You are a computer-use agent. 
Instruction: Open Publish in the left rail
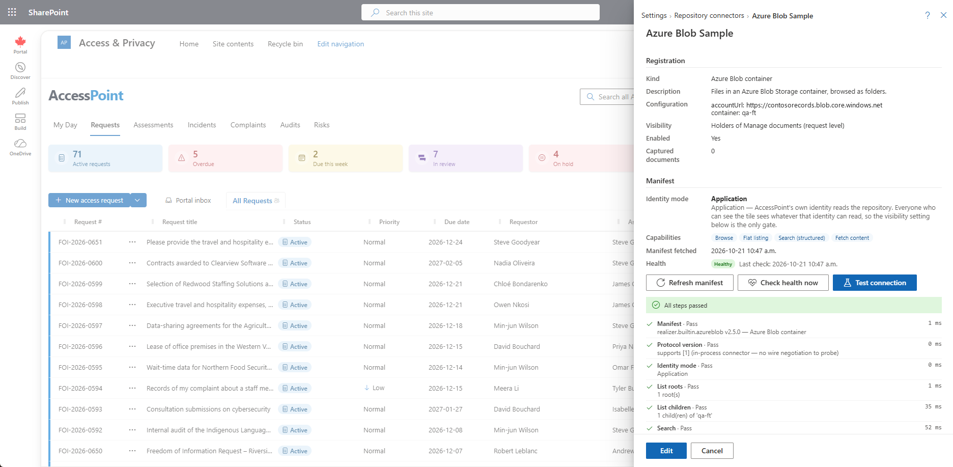[20, 96]
